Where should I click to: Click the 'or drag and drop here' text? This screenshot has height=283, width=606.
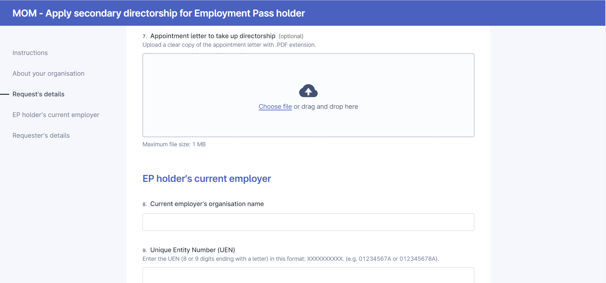coord(326,107)
